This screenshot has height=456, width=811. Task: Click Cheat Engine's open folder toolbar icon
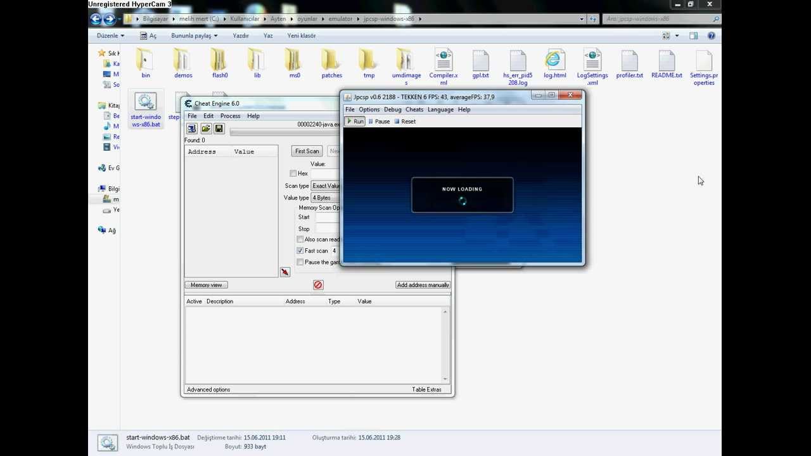click(206, 129)
